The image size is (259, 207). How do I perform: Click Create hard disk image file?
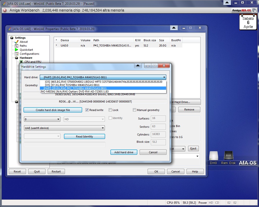[53, 110]
